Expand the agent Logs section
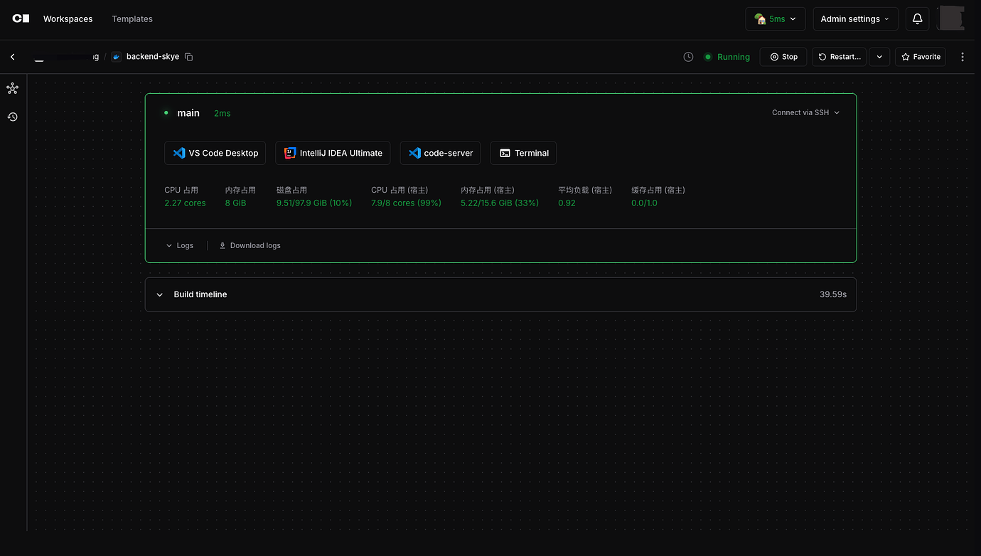This screenshot has width=981, height=556. [180, 245]
